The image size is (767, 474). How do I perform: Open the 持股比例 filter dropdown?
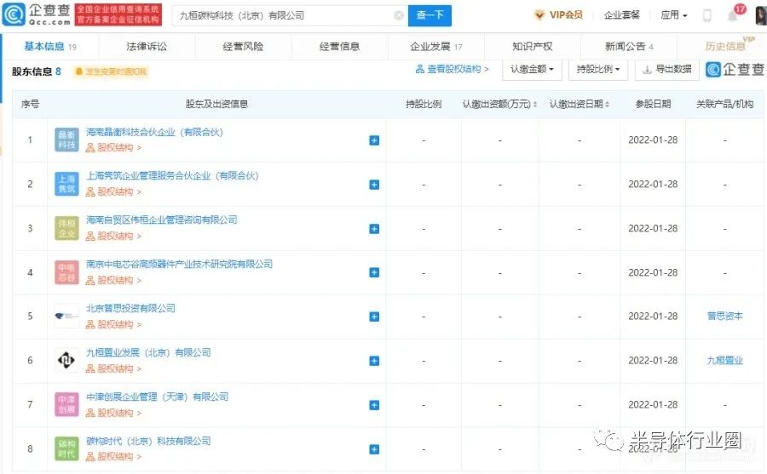pyautogui.click(x=598, y=70)
